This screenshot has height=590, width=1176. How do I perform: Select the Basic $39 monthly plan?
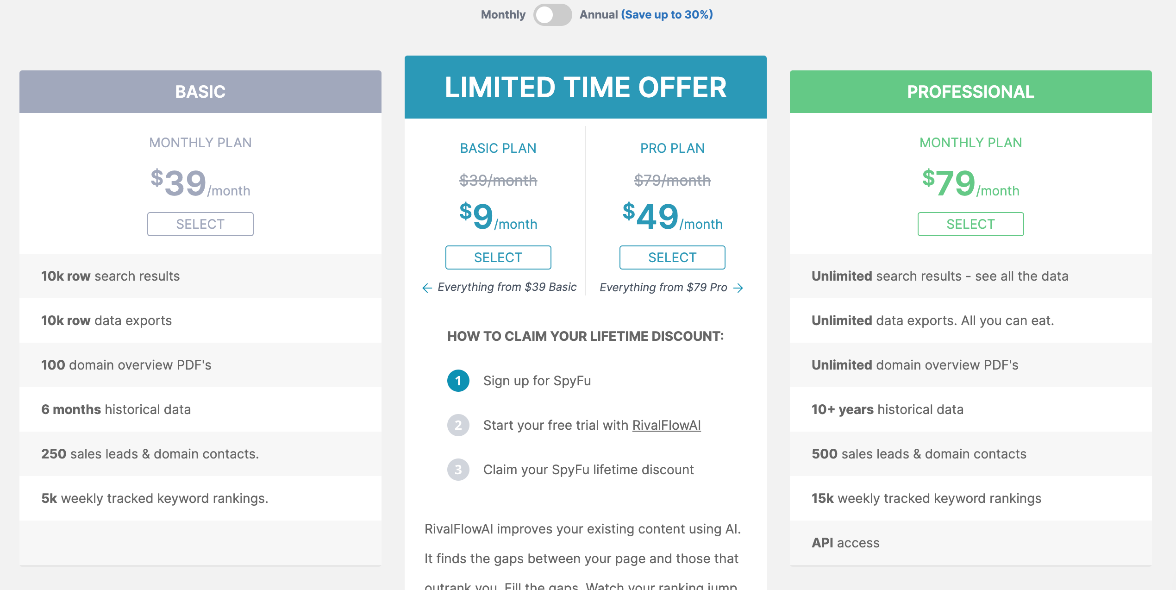coord(200,224)
